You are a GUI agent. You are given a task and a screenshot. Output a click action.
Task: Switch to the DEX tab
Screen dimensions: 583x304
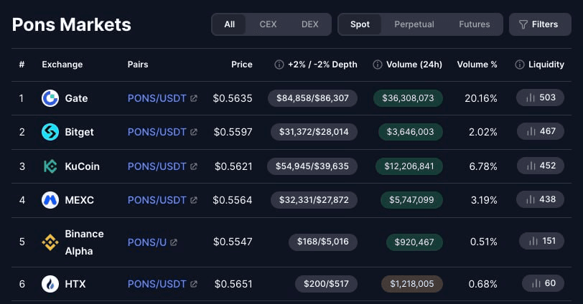click(309, 24)
